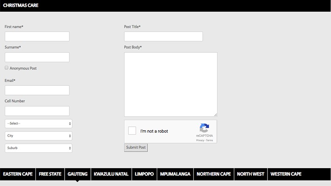Select the Mpumalanga tab
Screen dimensions: 331x186
[x=175, y=174]
